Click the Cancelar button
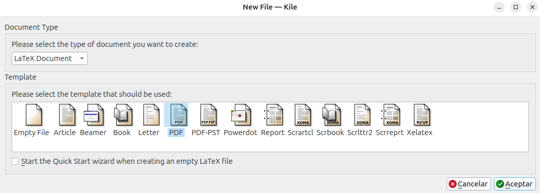 [x=469, y=184]
